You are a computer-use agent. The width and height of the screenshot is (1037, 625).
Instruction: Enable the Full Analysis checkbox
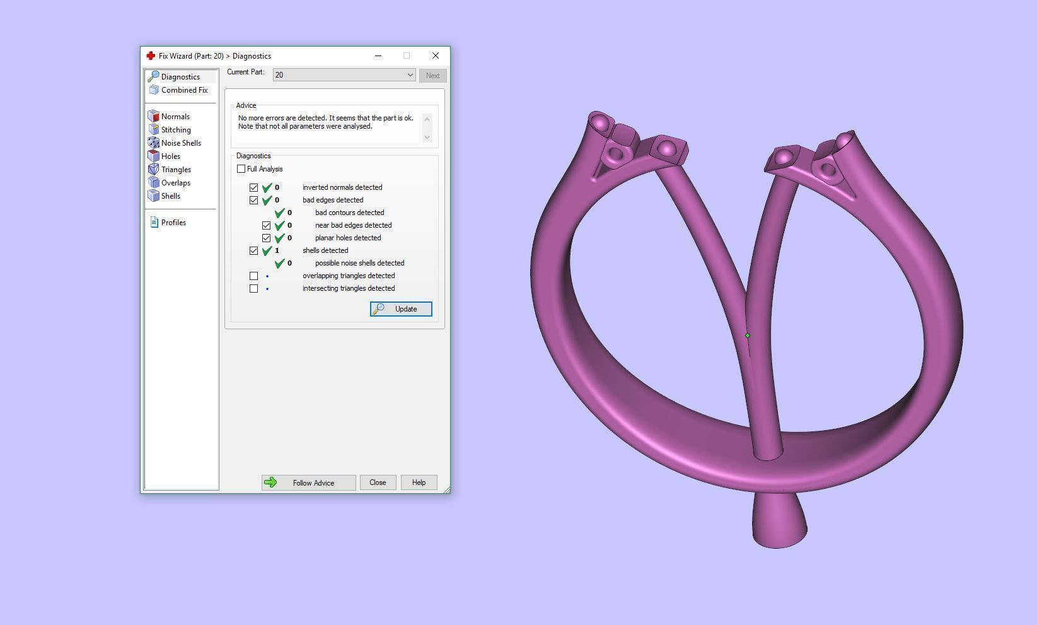241,169
